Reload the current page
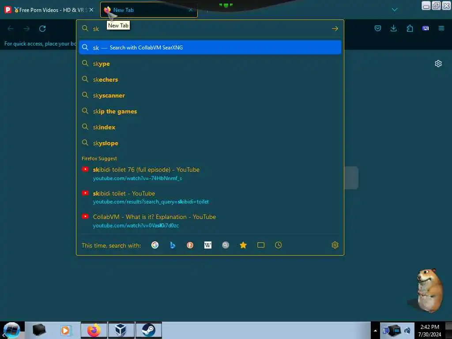452x339 pixels. [42, 29]
